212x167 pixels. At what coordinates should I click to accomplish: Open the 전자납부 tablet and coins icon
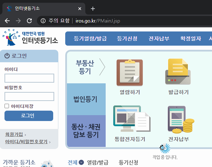tap(181, 120)
